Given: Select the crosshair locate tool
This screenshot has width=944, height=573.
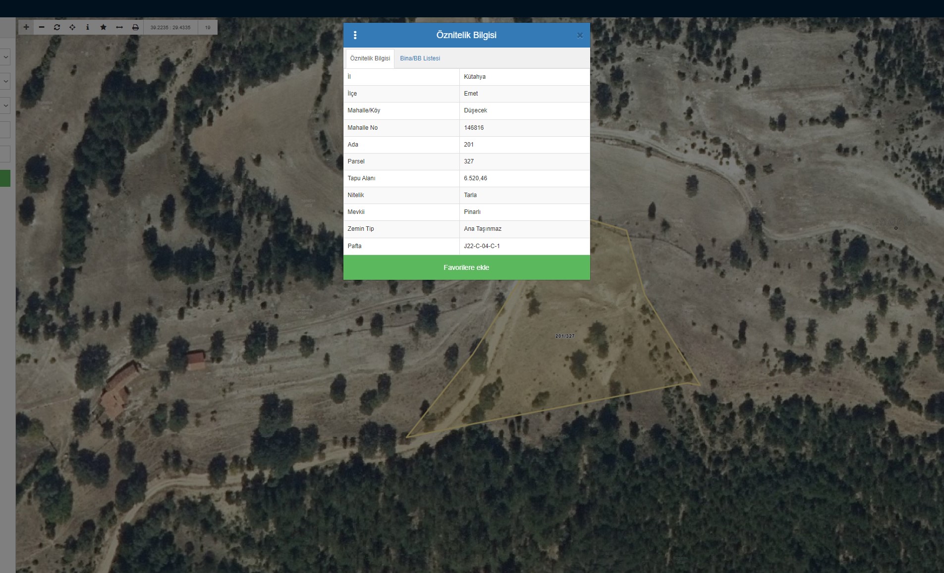Looking at the screenshot, I should (72, 27).
